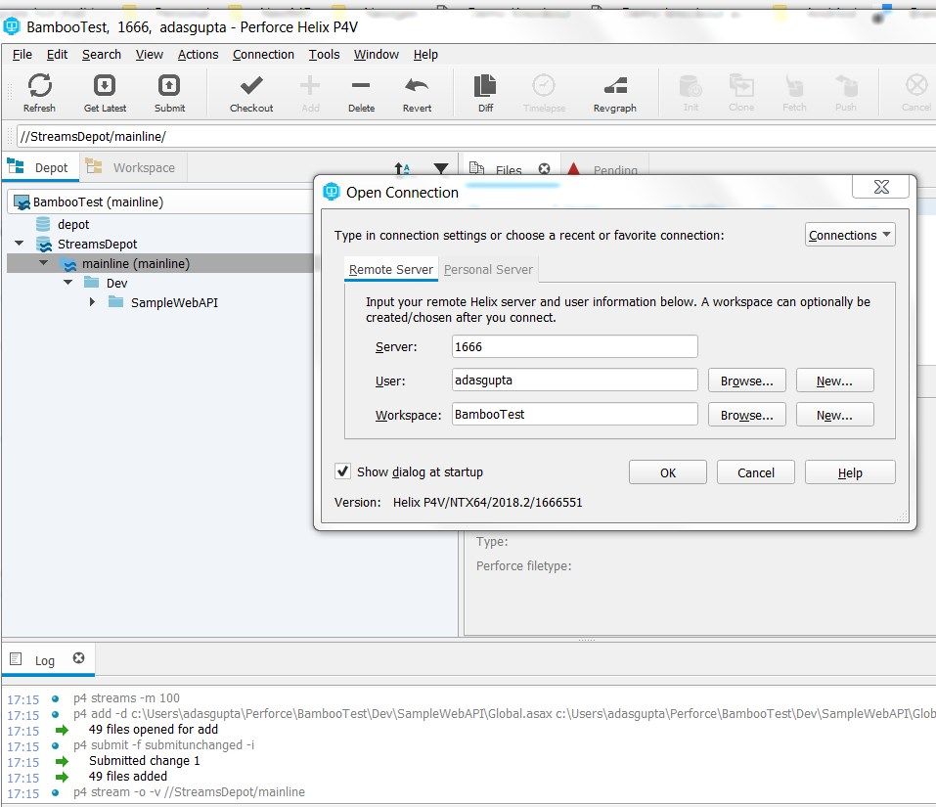Click New next to the Workspace field
The width and height of the screenshot is (936, 807).
pos(834,414)
